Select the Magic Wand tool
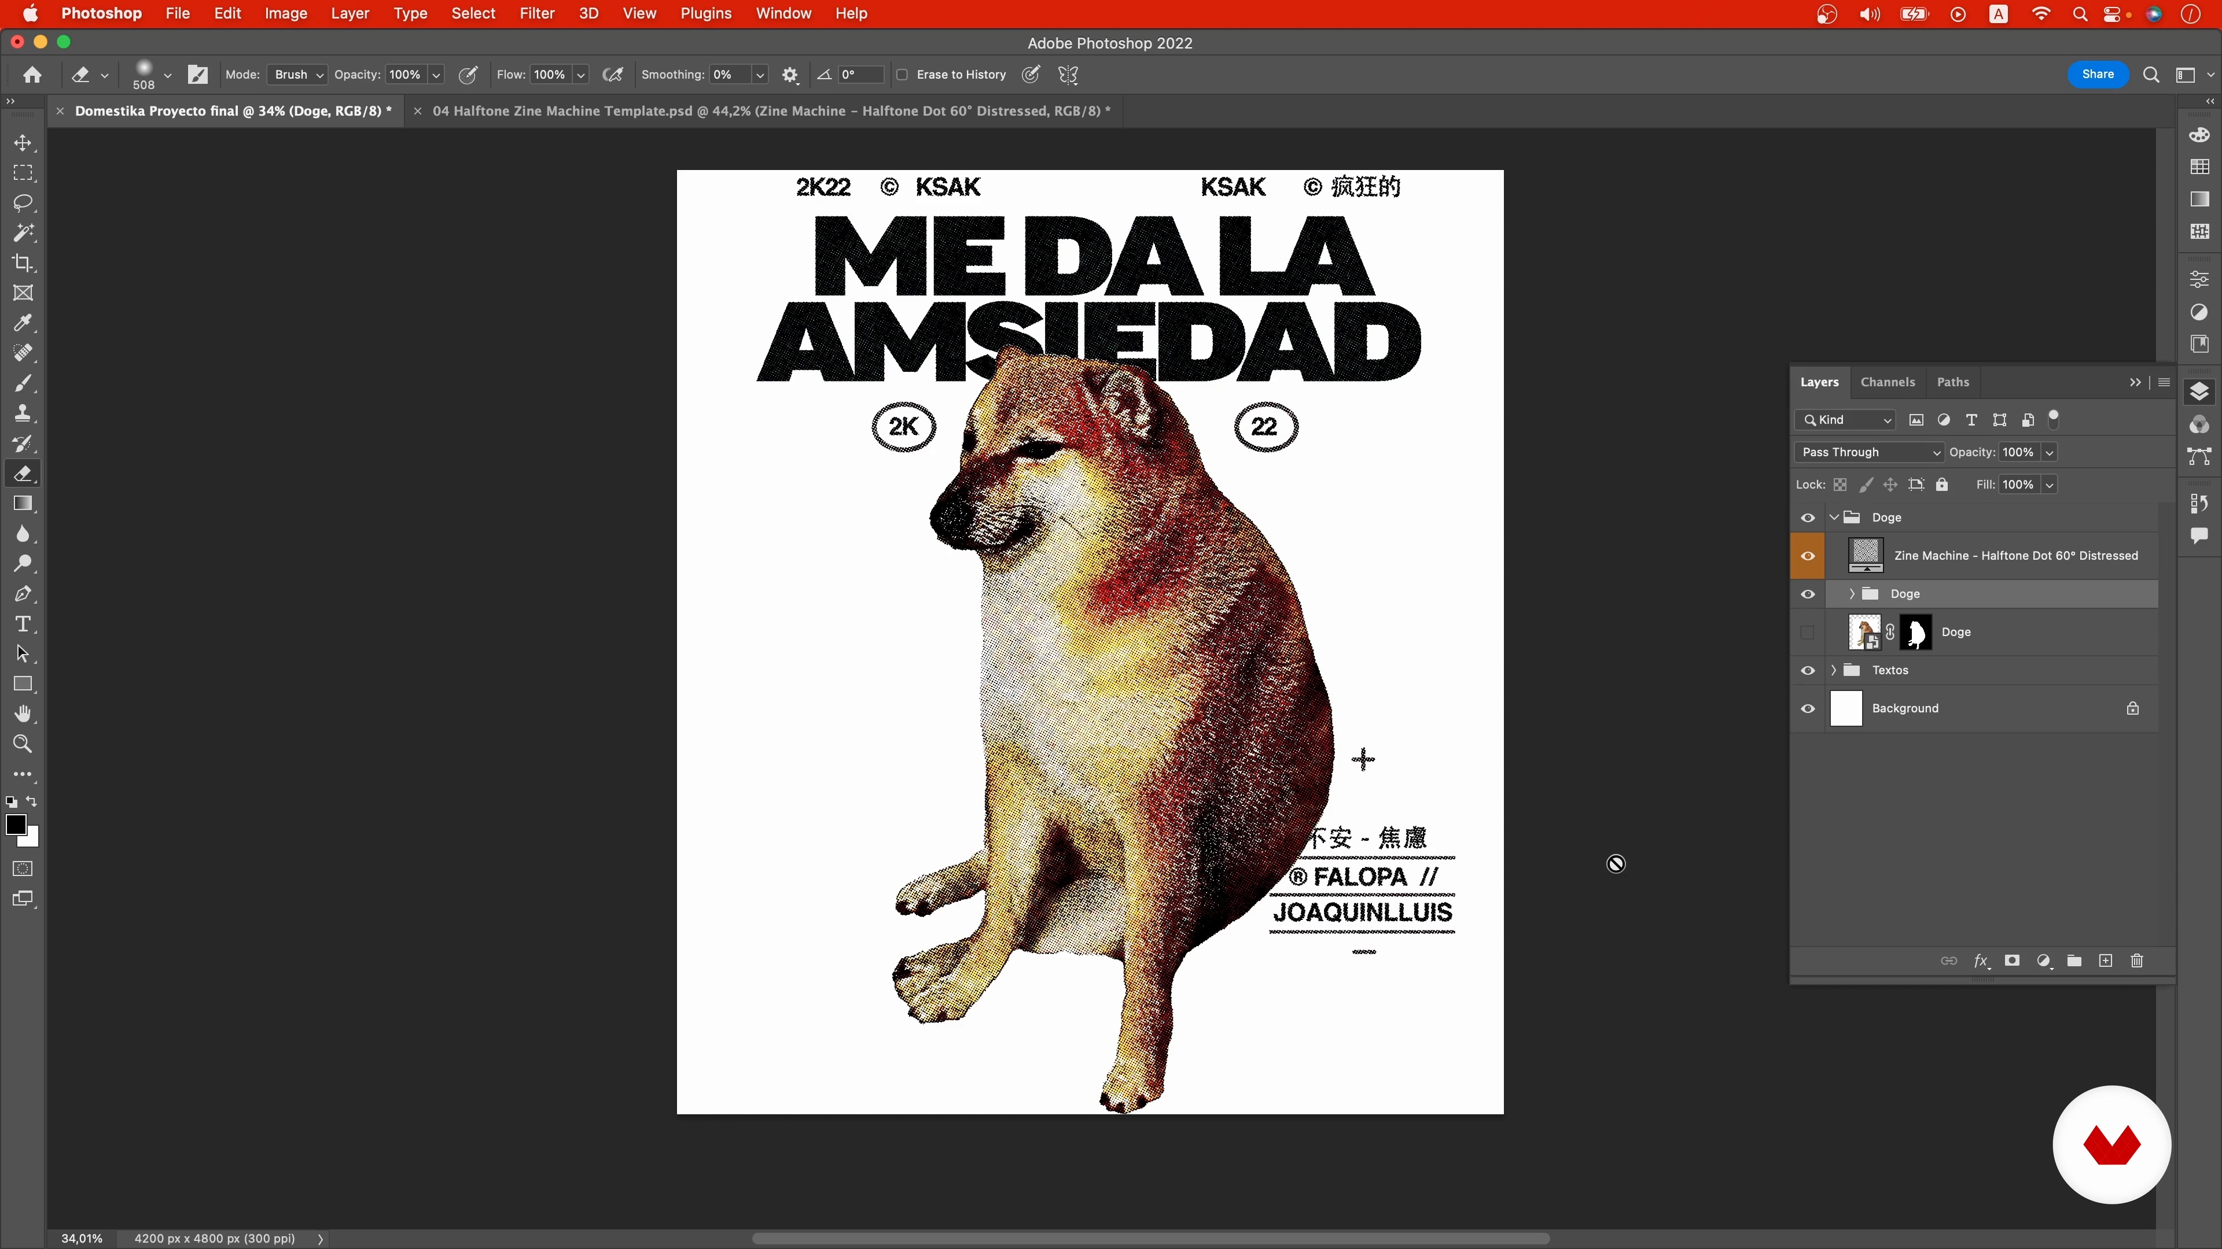 [x=23, y=232]
